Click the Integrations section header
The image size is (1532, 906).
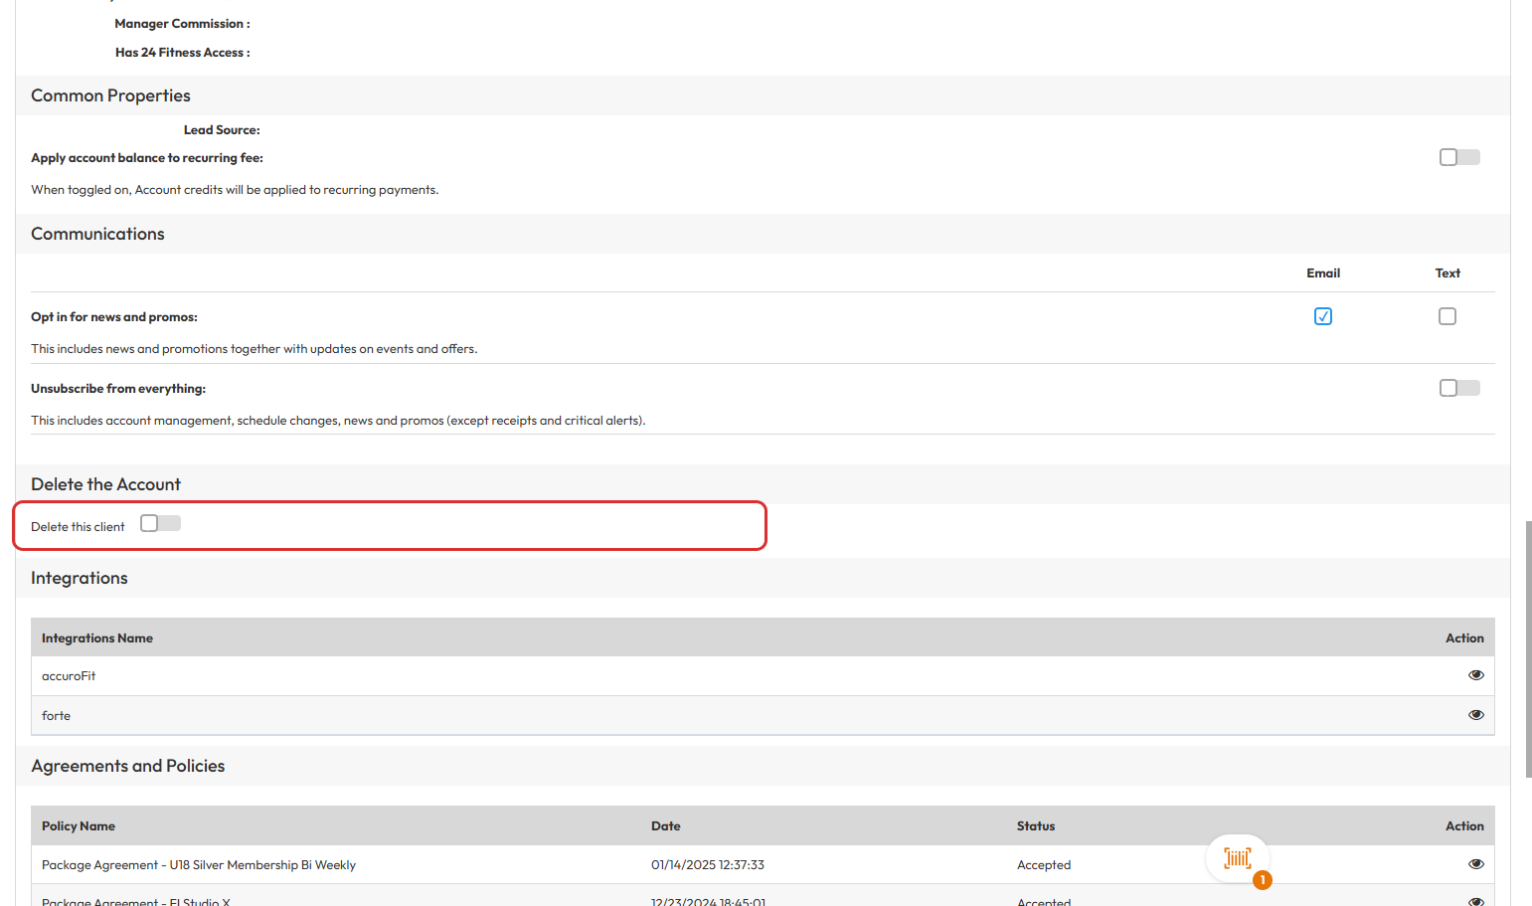[80, 578]
